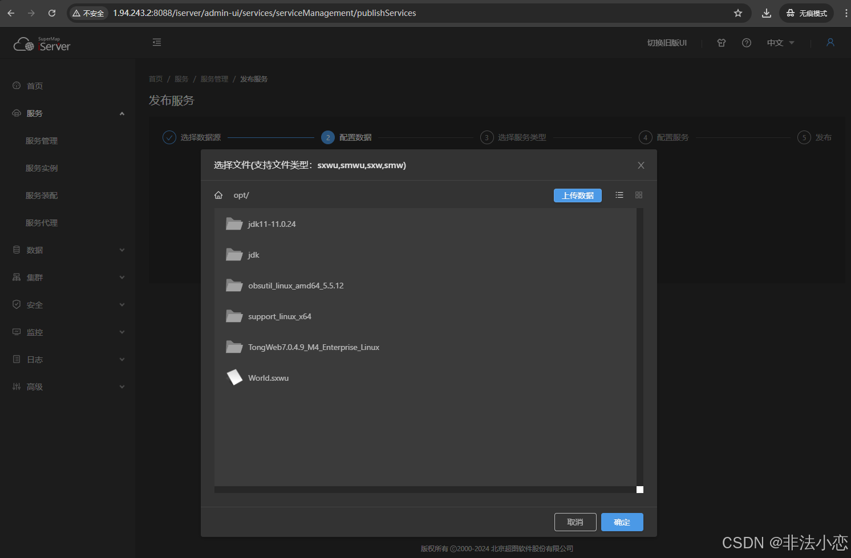
Task: Open browser downloads icon
Action: [767, 13]
